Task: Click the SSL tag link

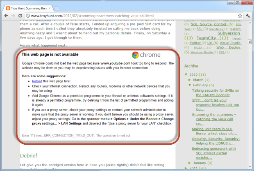Action: tap(200, 29)
